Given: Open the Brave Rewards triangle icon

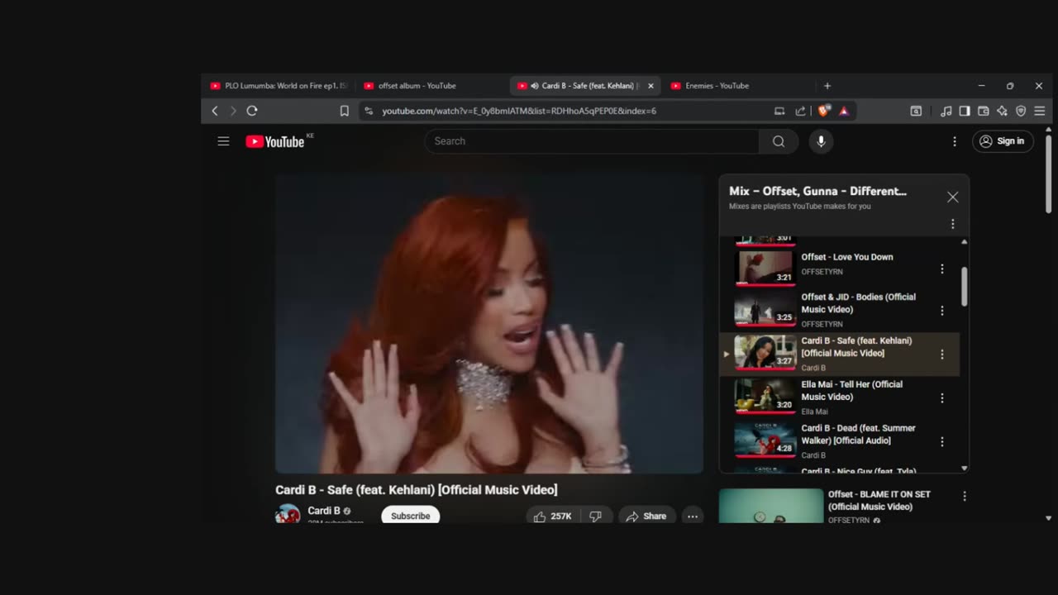Looking at the screenshot, I should coord(843,111).
